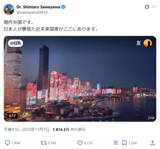Open the @sawayama0410 handle link
The image size is (160, 149).
[32, 12]
